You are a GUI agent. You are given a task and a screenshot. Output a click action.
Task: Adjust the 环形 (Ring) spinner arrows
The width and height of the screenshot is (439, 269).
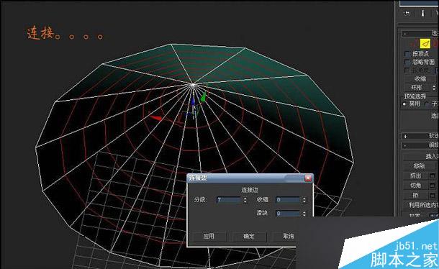434,88
